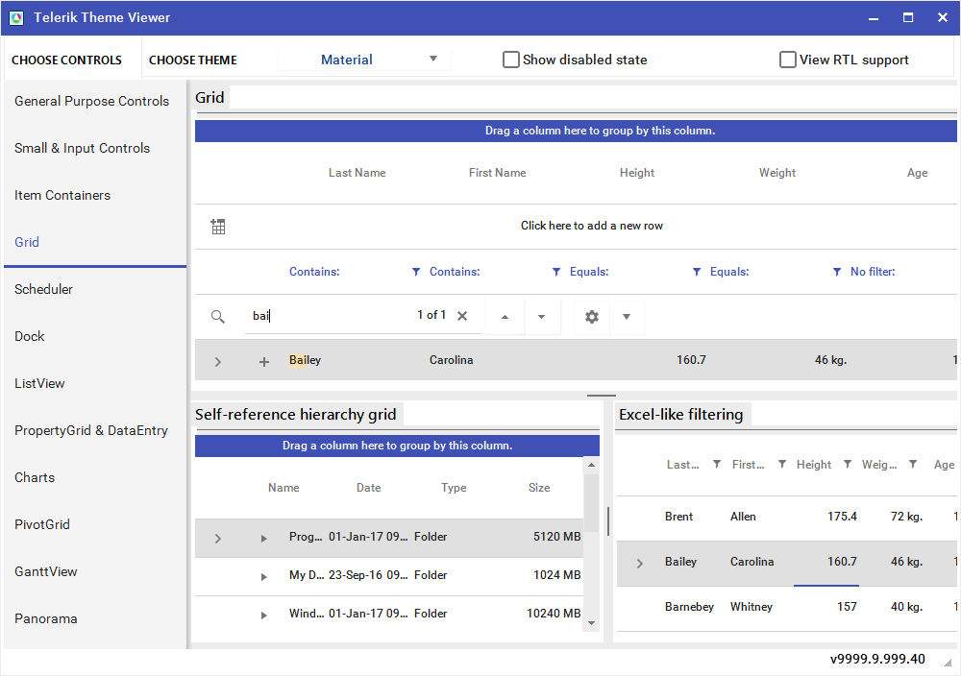The width and height of the screenshot is (961, 676).
Task: Open PivotGrid section
Action: tap(42, 524)
